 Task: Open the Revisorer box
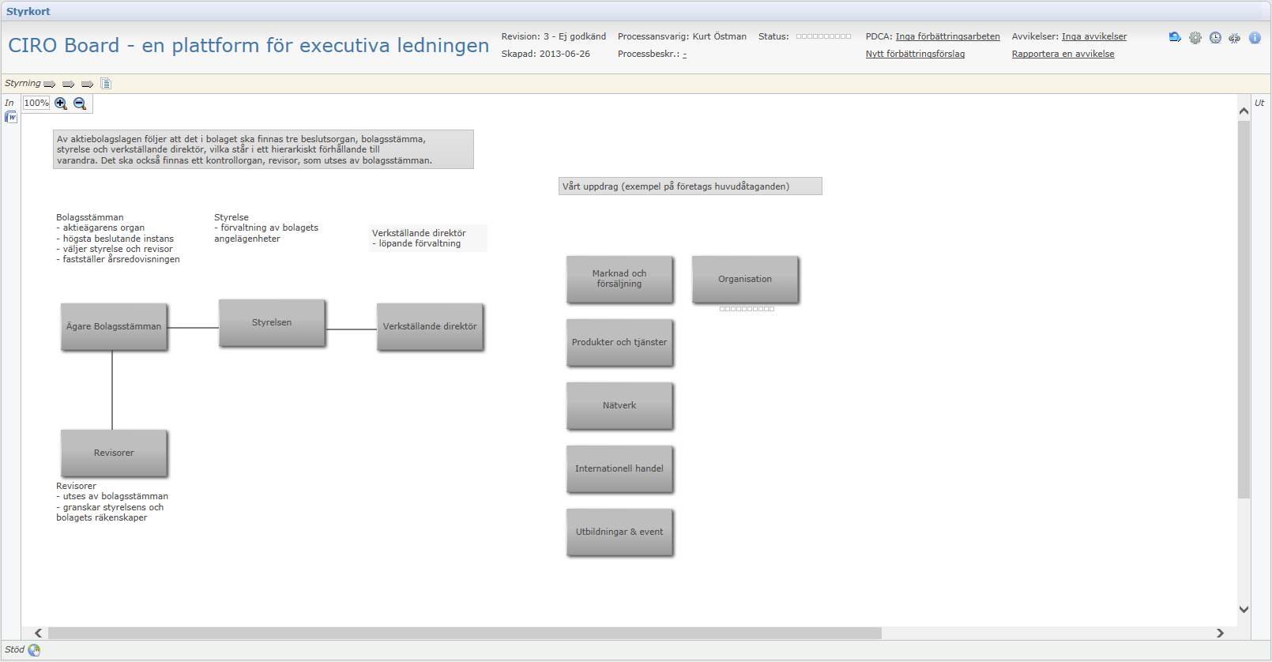pos(114,453)
